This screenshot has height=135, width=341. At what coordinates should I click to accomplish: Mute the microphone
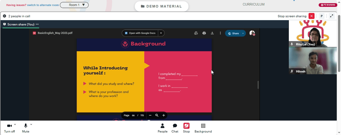pos(26,128)
